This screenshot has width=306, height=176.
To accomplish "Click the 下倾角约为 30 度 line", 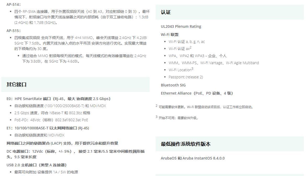I will point(31,49).
